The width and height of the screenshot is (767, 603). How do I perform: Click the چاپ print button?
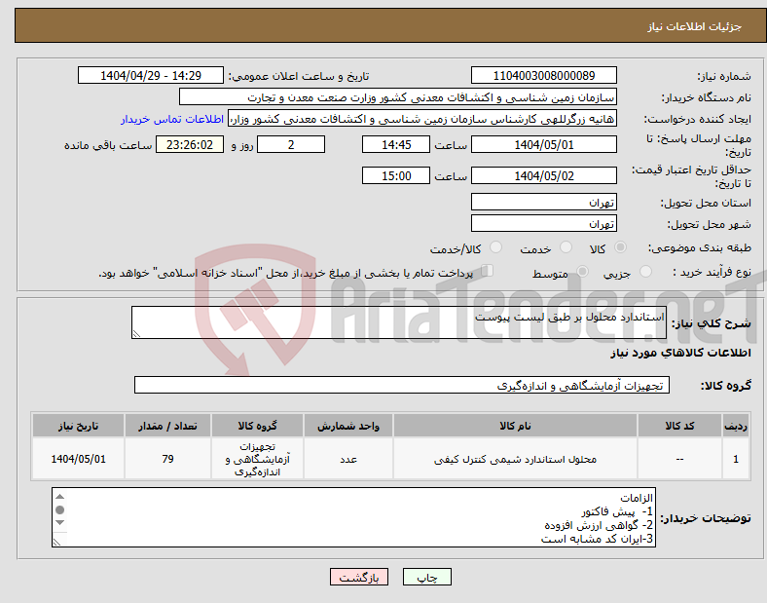click(426, 577)
